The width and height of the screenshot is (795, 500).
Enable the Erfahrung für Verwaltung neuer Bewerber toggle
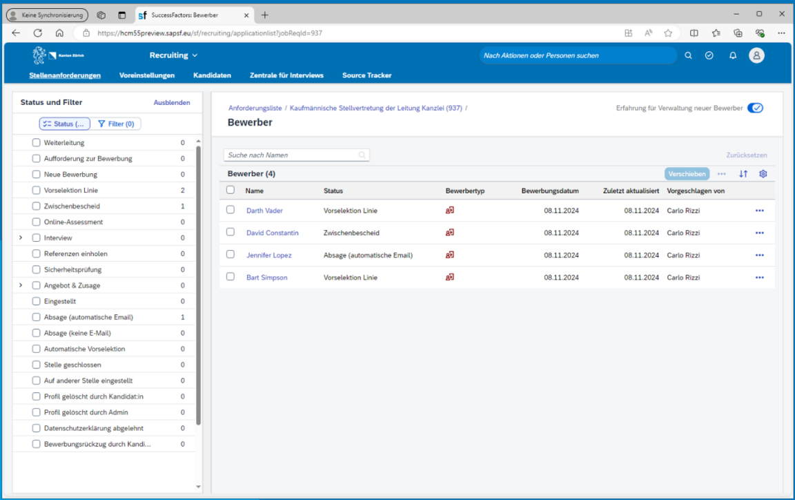point(755,108)
